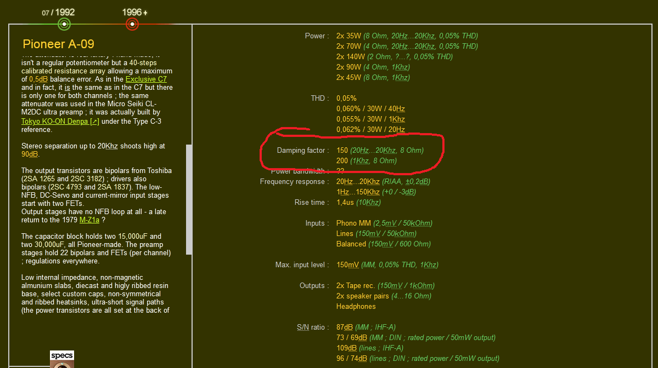The image size is (658, 368).
Task: Click the 90dB stereo separation value
Action: (x=30, y=154)
